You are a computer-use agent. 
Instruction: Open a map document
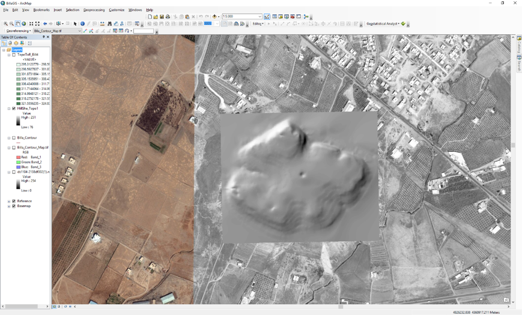tap(156, 16)
